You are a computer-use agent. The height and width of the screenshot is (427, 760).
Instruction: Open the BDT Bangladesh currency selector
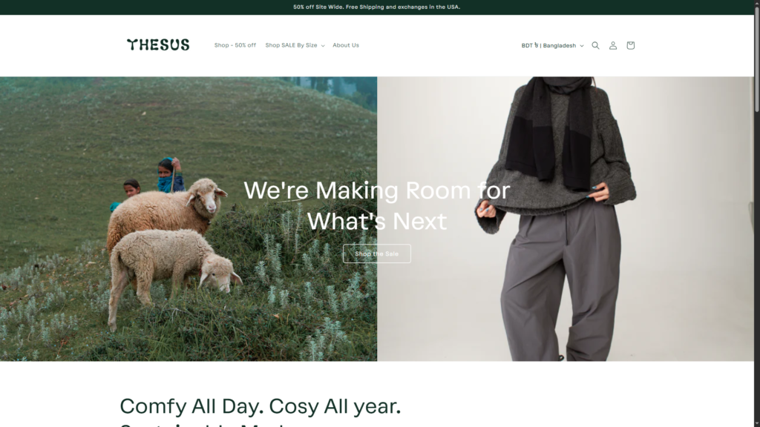click(x=552, y=45)
